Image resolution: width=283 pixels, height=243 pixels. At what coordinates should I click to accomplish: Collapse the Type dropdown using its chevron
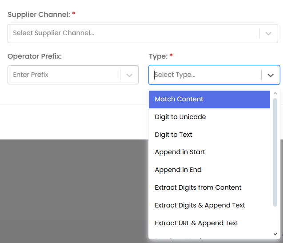pos(271,75)
